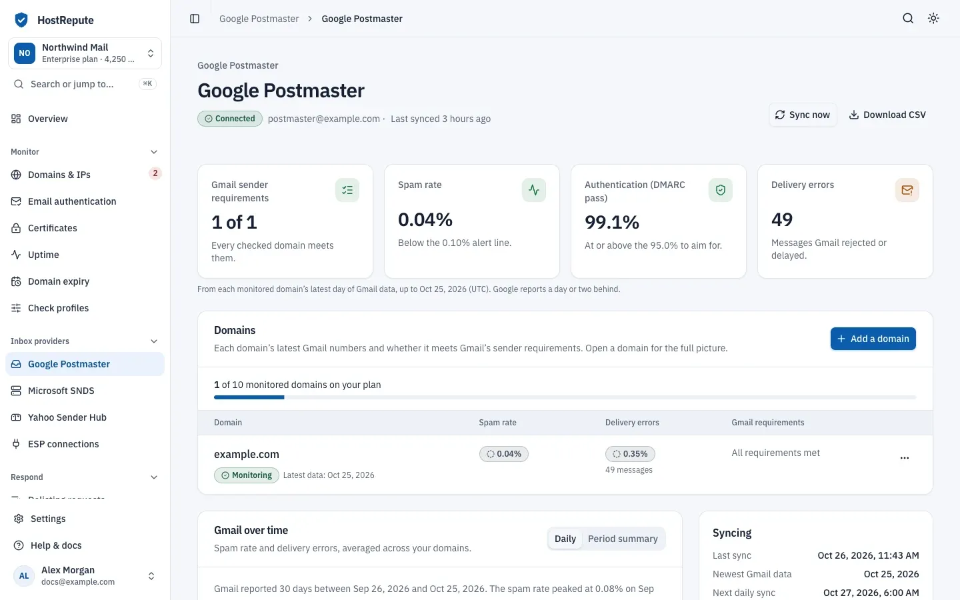The height and width of the screenshot is (600, 960).
Task: Sort by Delivery errors column header
Action: [632, 423]
